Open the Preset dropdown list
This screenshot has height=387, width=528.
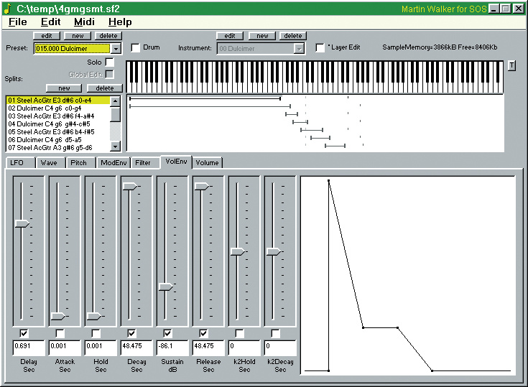116,48
